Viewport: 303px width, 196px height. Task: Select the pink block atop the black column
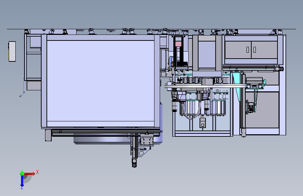tap(178, 44)
